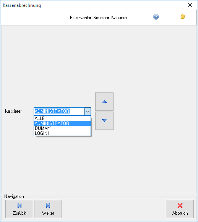Click the Kassenabrechnung title bar text

click(22, 5)
